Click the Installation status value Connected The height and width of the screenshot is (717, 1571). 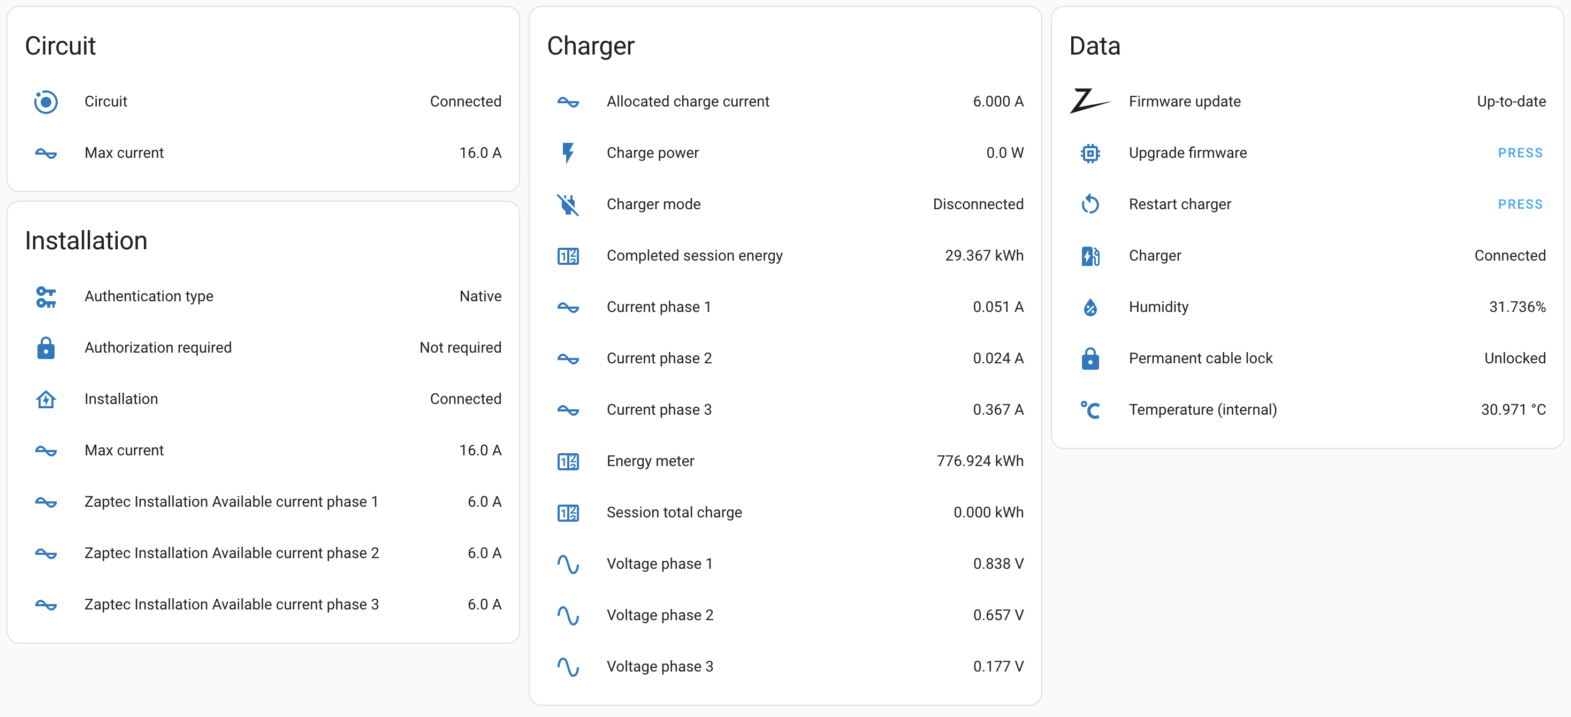[466, 399]
